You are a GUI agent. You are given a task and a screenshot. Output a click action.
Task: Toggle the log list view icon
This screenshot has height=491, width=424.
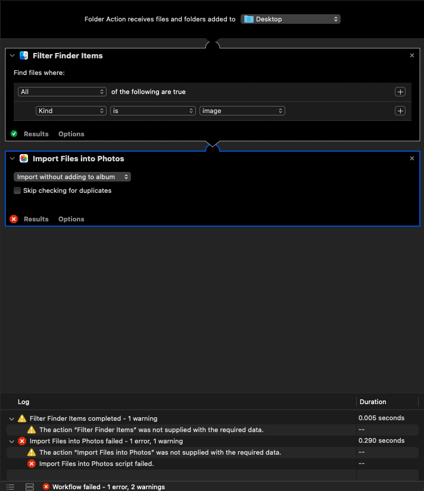10,487
